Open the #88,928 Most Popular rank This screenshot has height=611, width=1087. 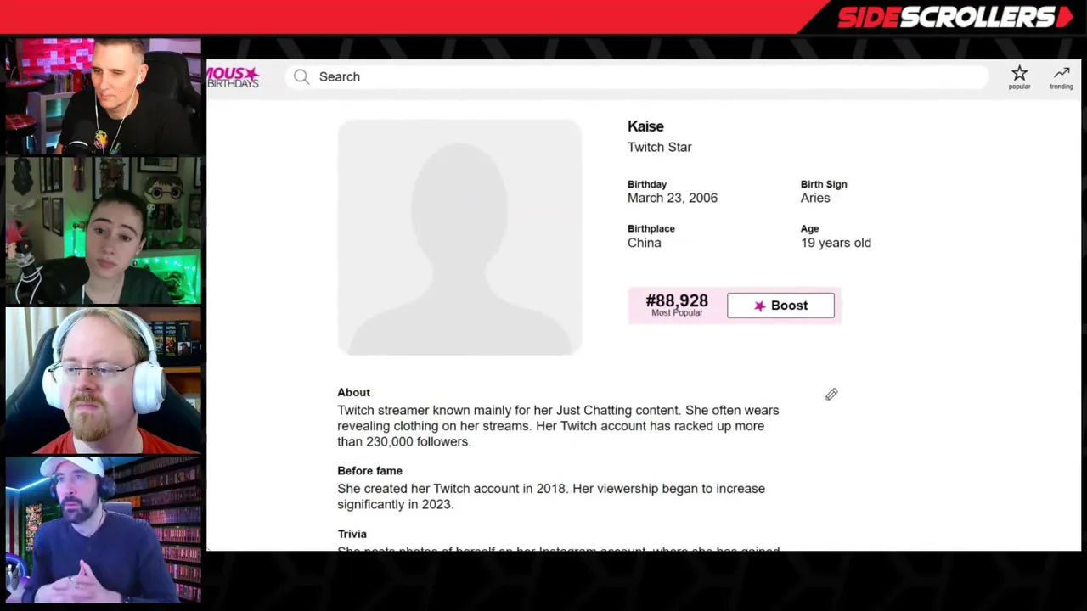(677, 305)
